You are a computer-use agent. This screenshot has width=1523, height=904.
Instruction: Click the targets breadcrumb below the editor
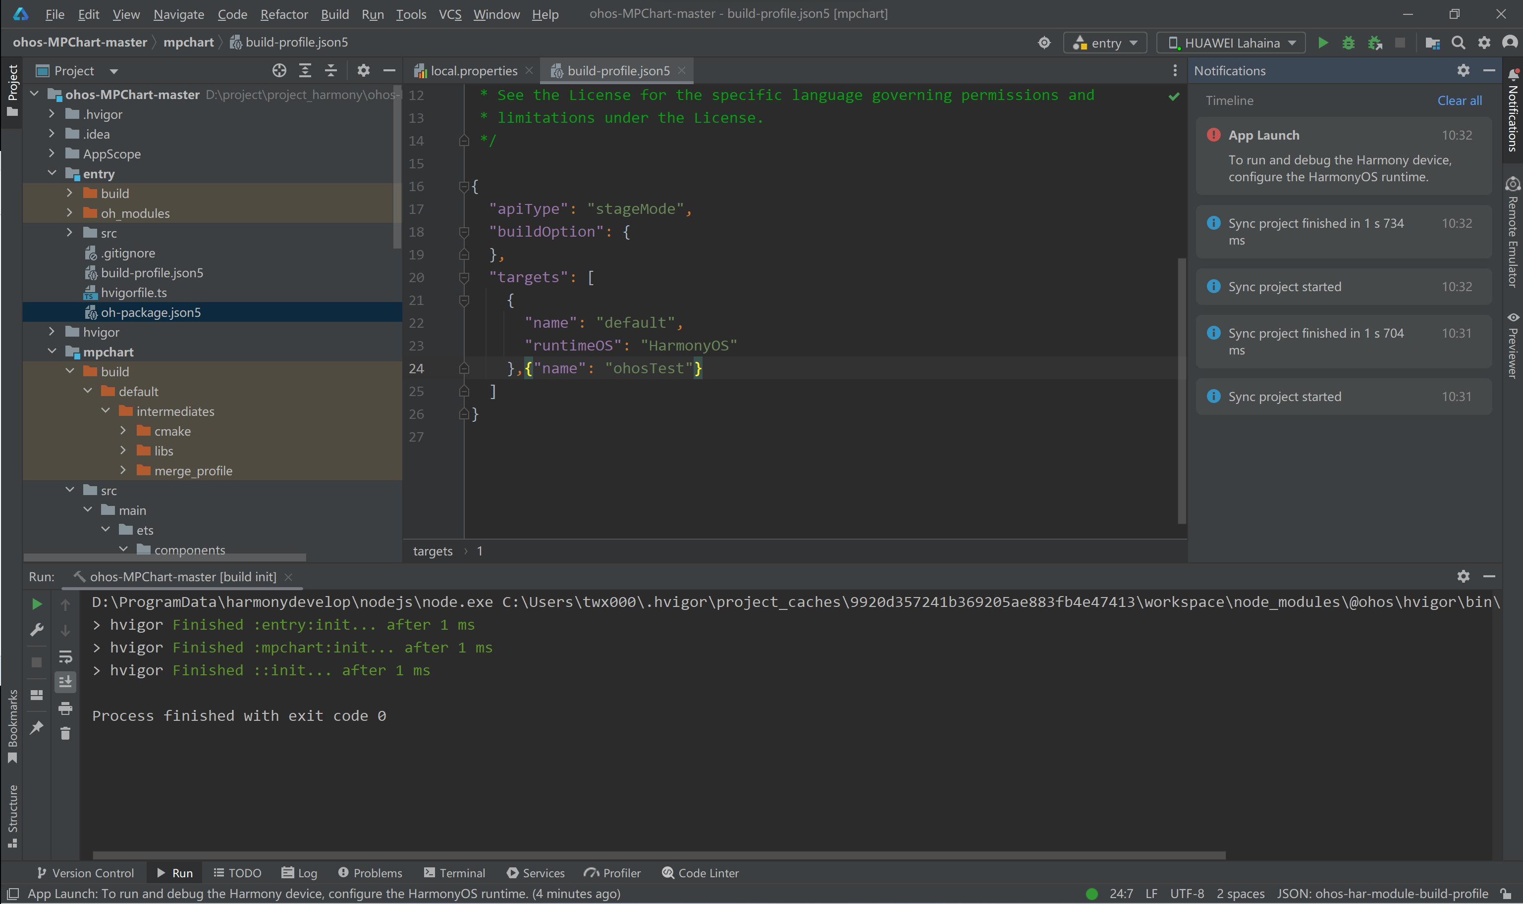point(433,551)
